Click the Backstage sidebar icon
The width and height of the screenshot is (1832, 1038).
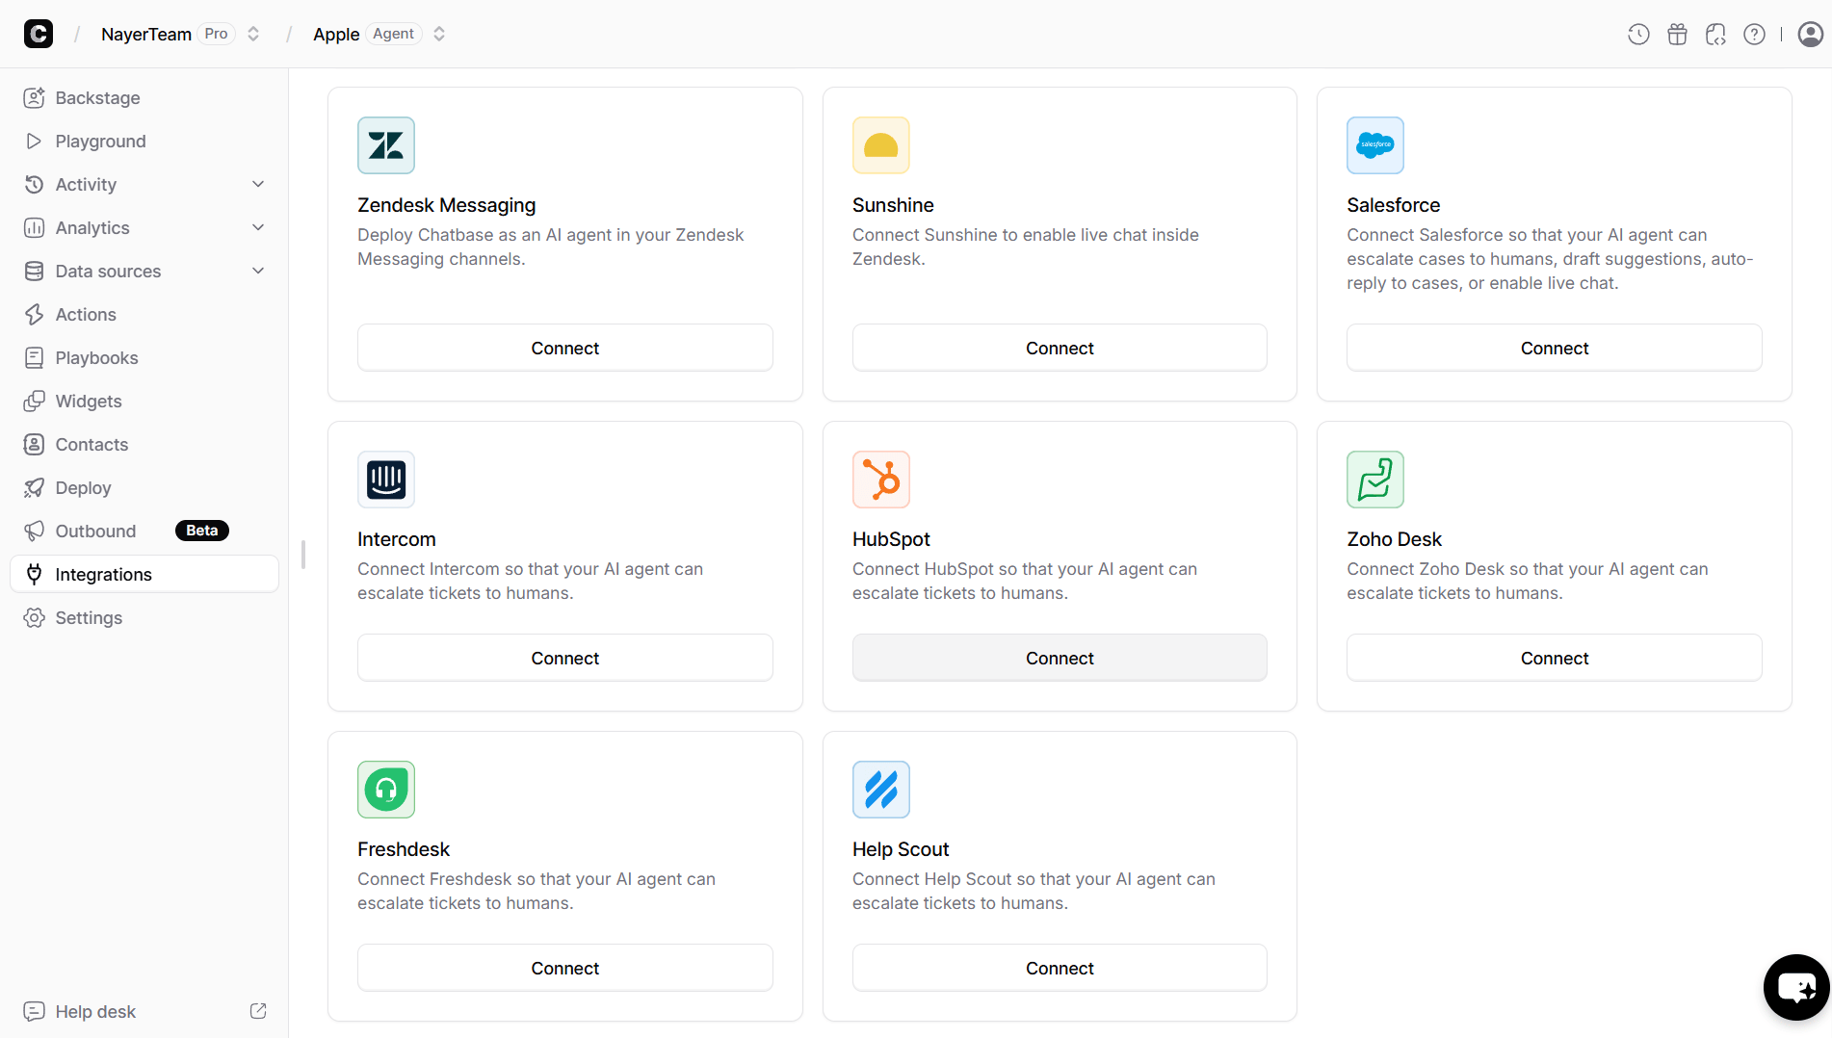tap(35, 97)
